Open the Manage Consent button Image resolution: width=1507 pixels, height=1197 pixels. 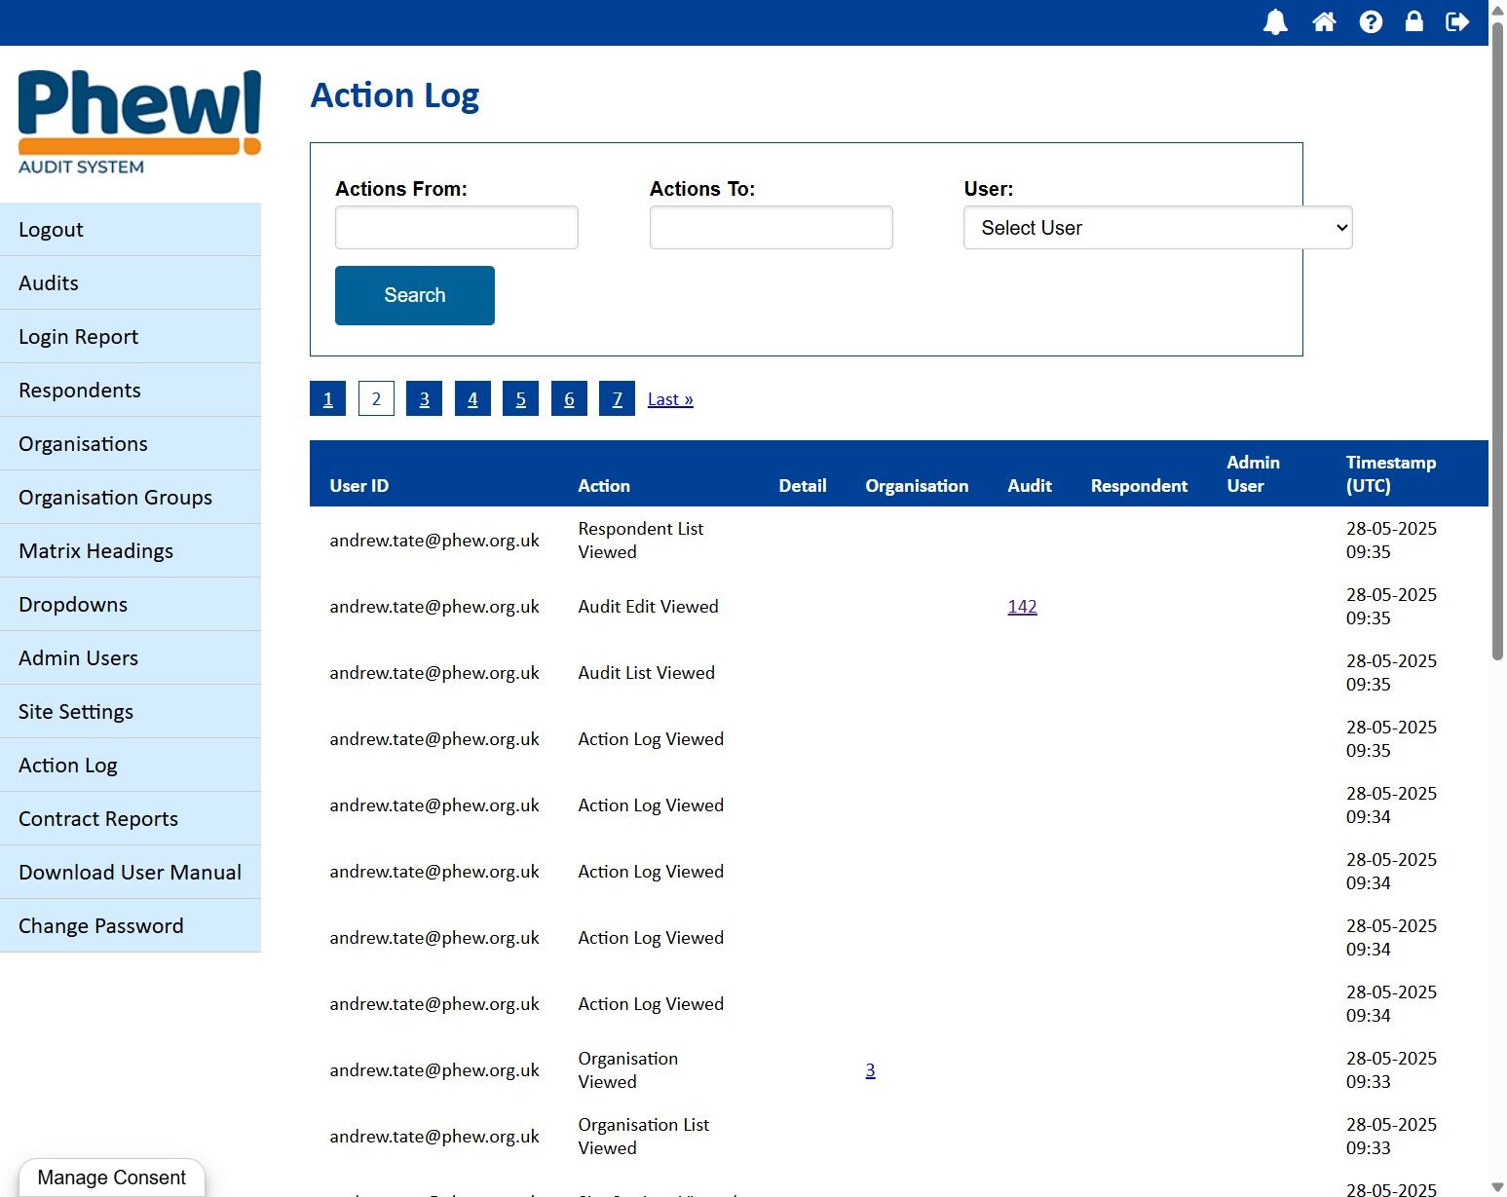point(111,1178)
